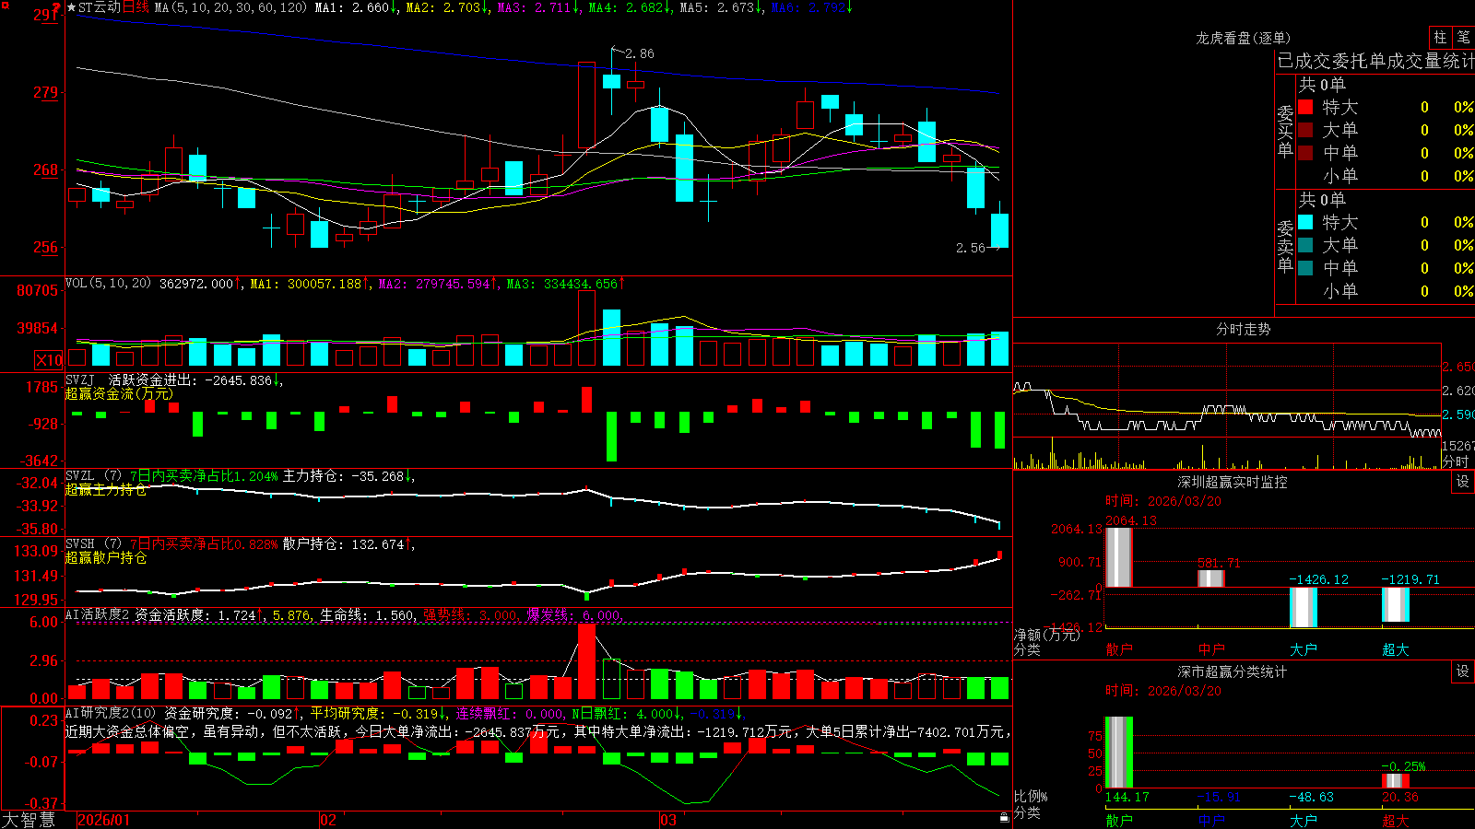Click the 2026/01 date marker on timeline
1475x829 pixels.
(x=104, y=820)
